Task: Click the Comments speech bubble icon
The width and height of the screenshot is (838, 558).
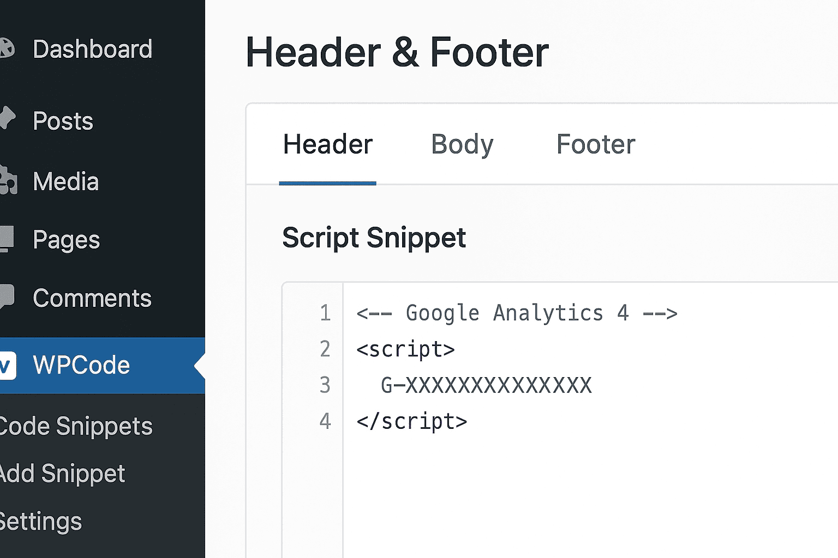Action: [x=5, y=296]
